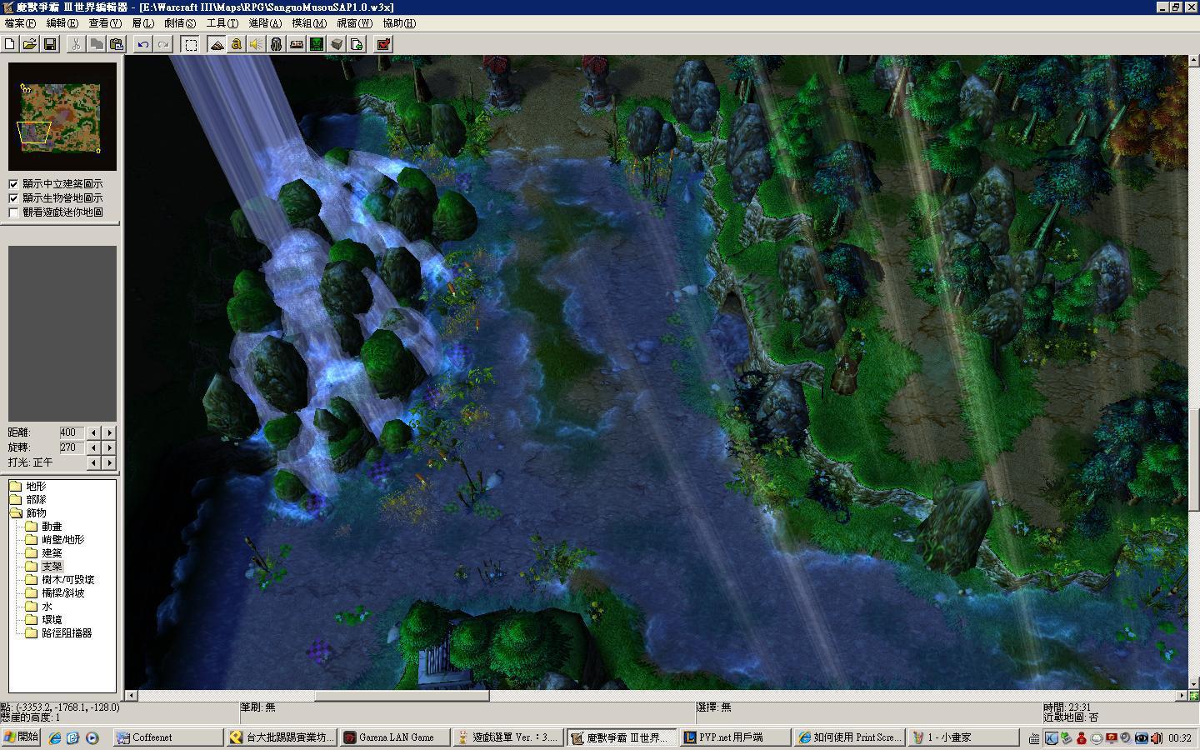The image size is (1200, 750).
Task: Click the Paste clipboard icon
Action: (x=117, y=44)
